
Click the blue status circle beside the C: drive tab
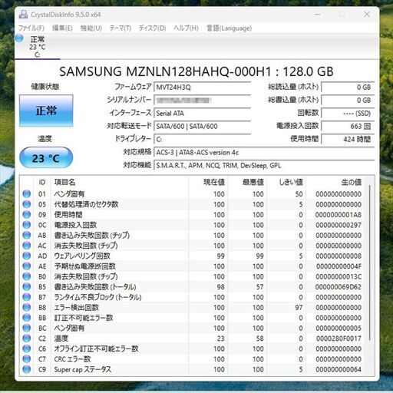click(19, 38)
